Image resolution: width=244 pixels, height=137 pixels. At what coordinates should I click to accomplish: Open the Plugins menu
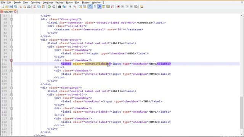[x=85, y=3]
